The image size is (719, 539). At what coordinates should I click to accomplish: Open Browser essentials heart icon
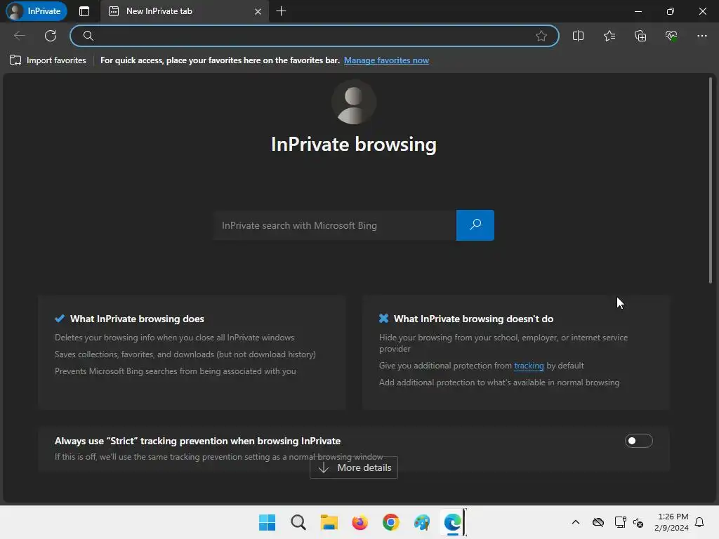pos(671,36)
